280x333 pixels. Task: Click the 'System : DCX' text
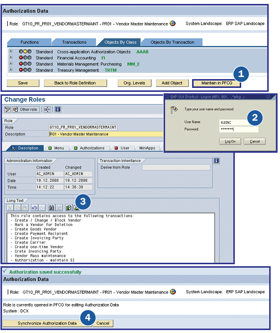[16, 311]
